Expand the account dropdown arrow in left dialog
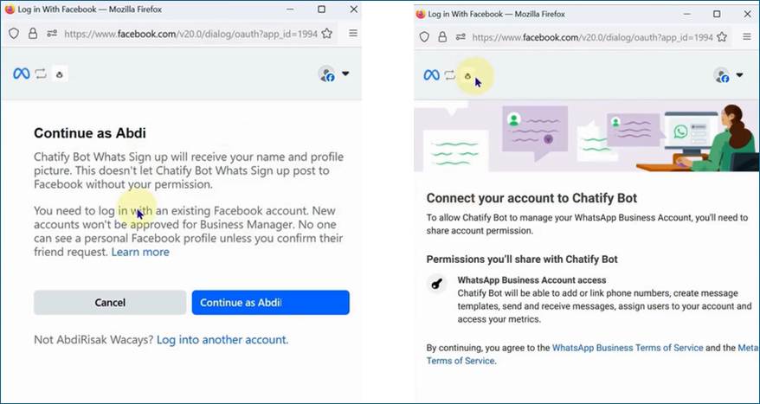This screenshot has height=404, width=760. coord(345,74)
